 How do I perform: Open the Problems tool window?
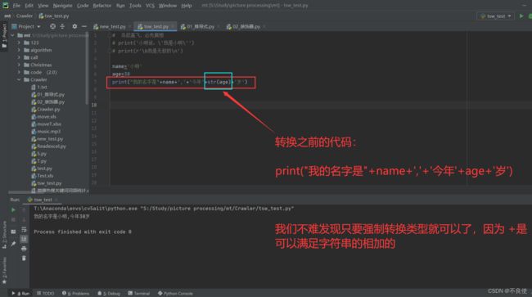pos(75,293)
